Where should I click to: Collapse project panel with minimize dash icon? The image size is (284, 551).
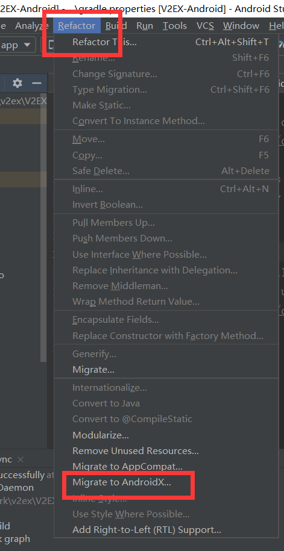[x=37, y=83]
